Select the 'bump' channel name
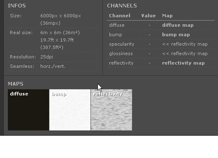The image size is (218, 158). [x=116, y=35]
